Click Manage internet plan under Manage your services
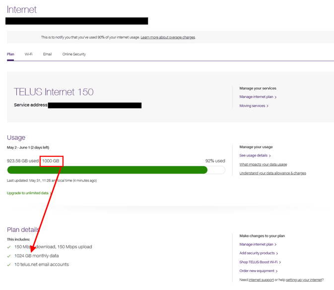 tap(257, 97)
